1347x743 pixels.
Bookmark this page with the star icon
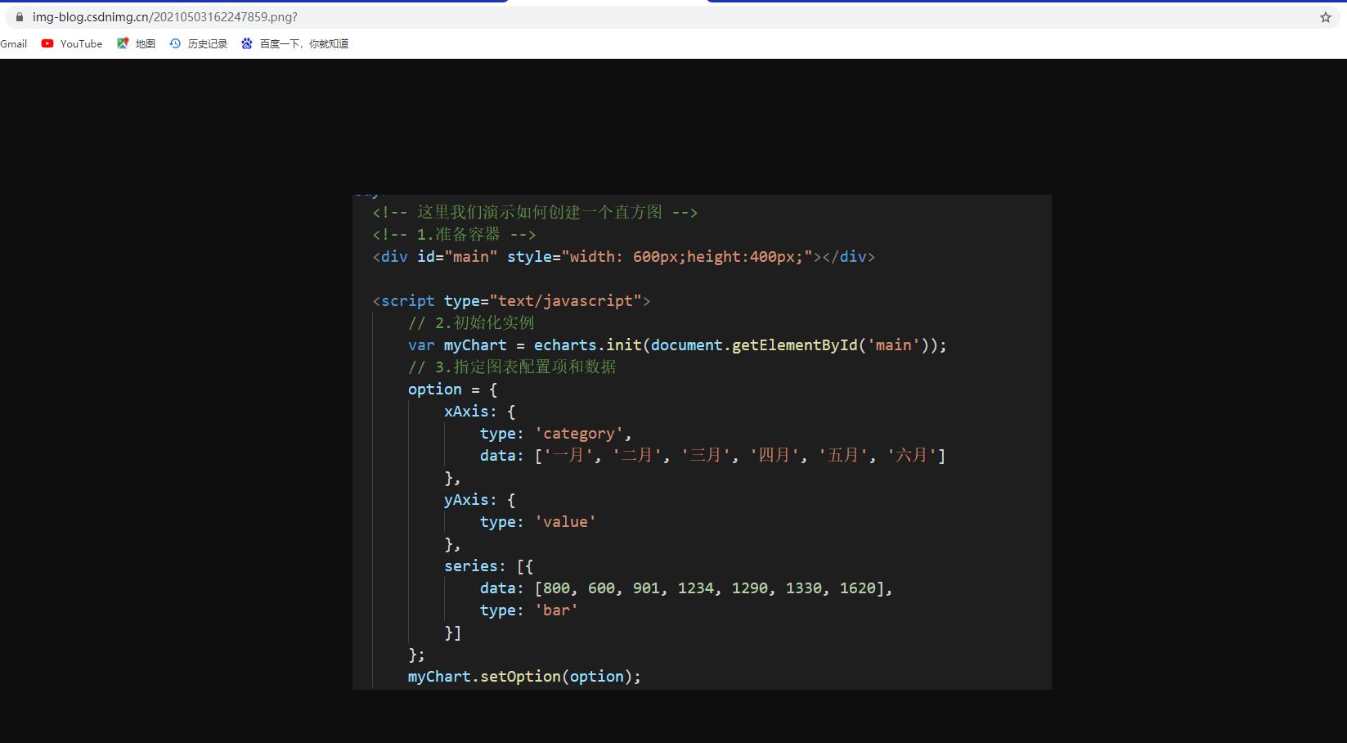(1326, 17)
